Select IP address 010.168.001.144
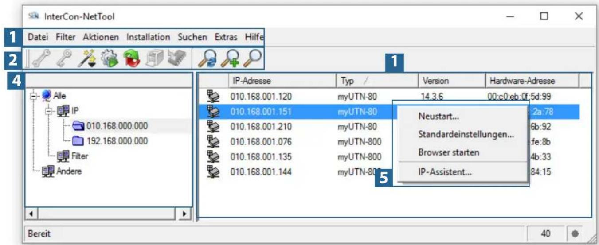599x245 pixels. click(x=261, y=171)
